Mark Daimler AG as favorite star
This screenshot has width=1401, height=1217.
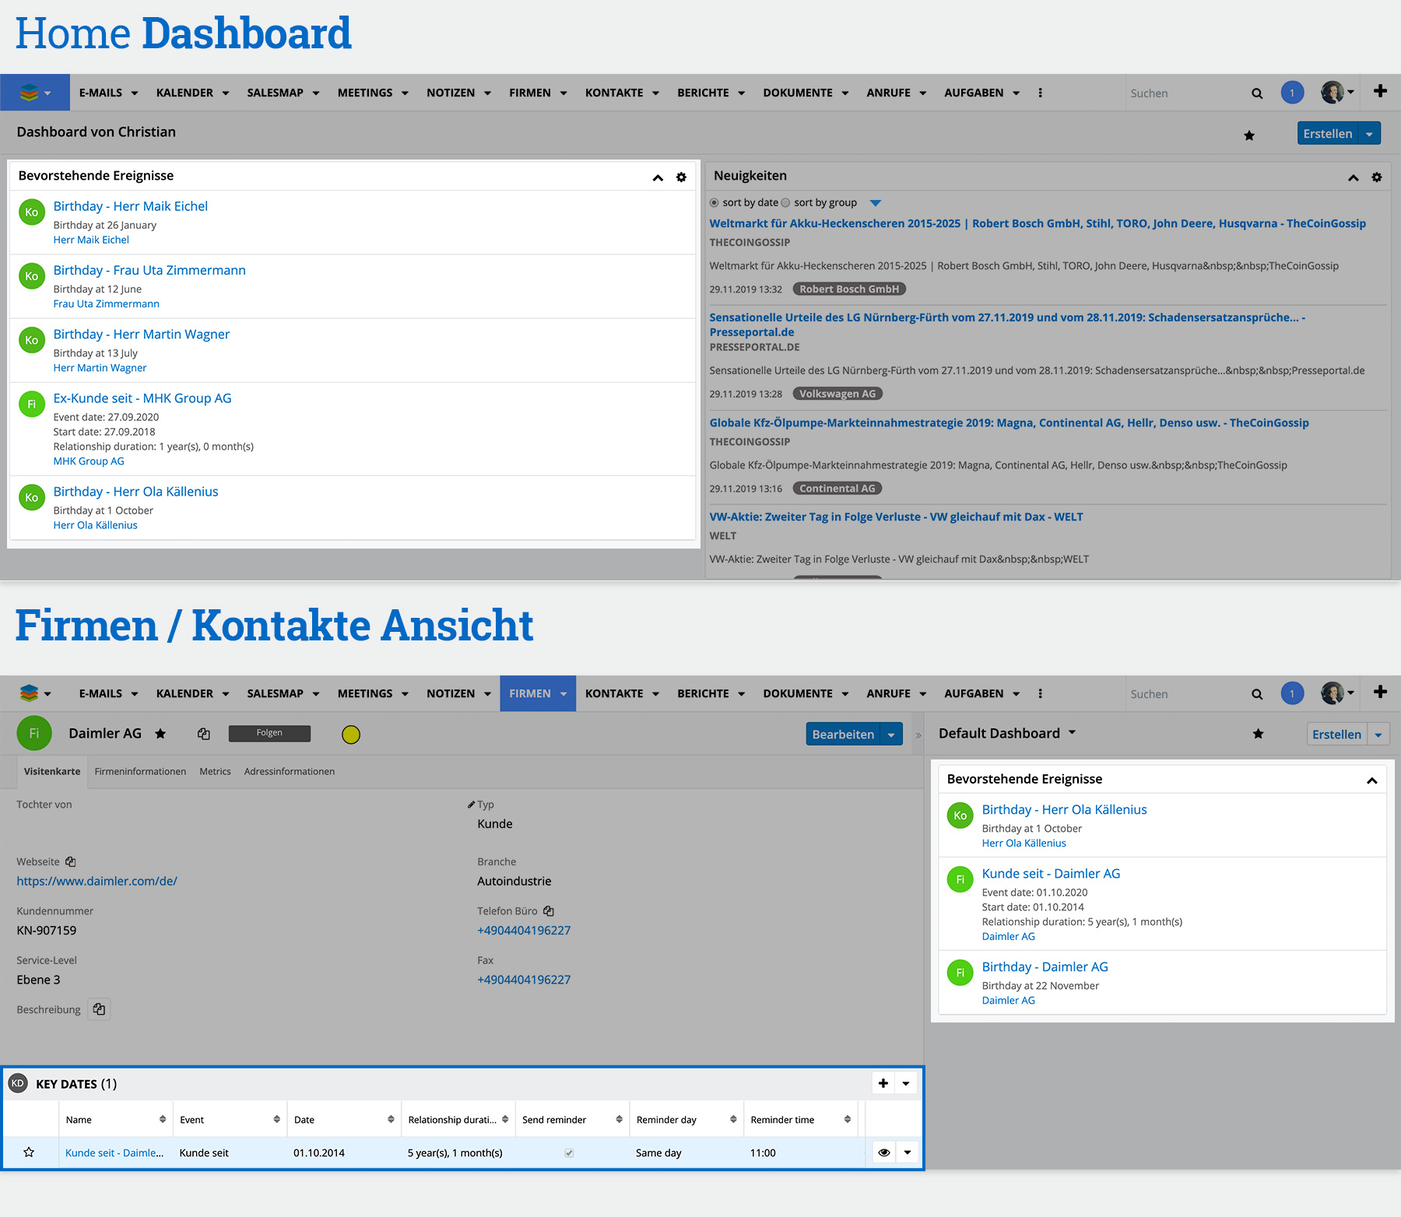point(160,734)
